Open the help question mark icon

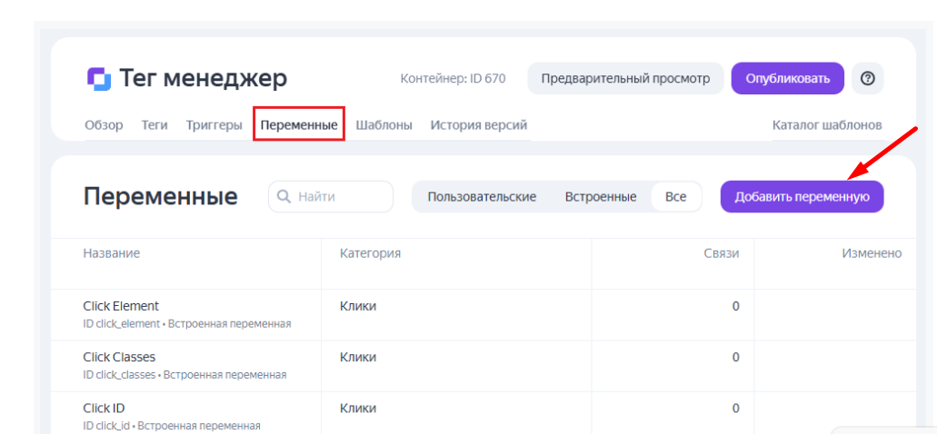(868, 78)
